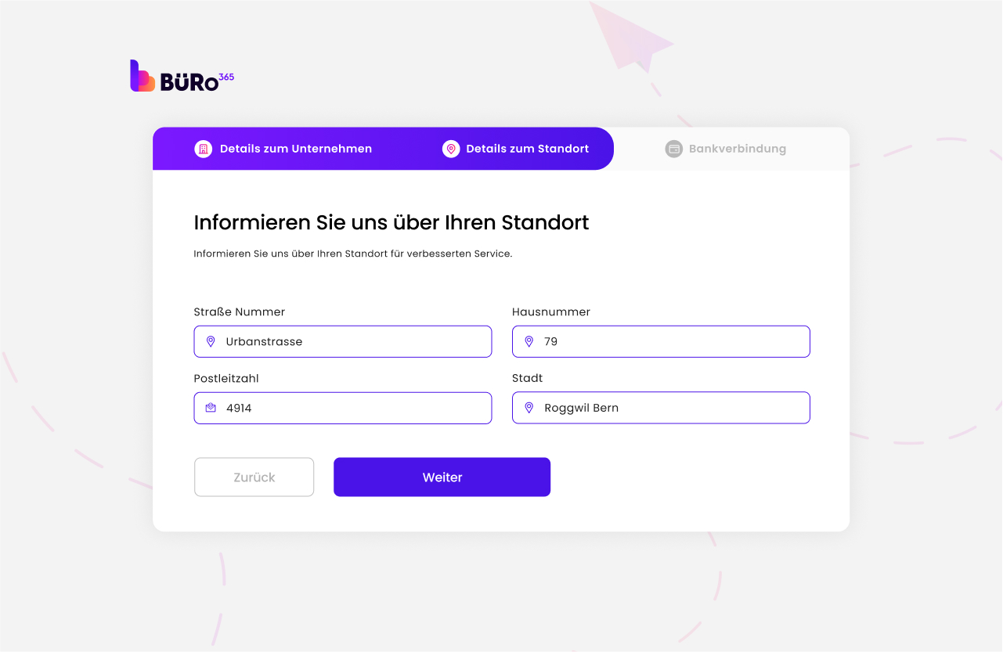Click the Straße Nummer field label

240,312
